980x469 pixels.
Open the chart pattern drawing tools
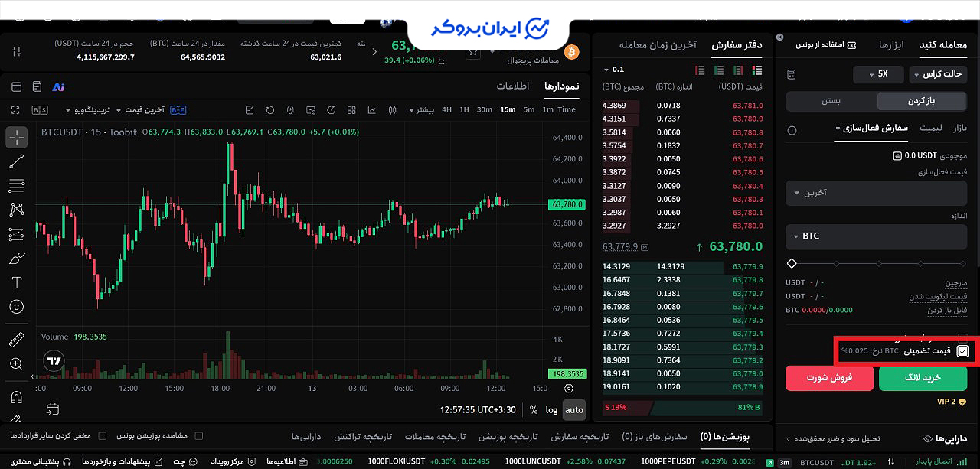(x=16, y=210)
